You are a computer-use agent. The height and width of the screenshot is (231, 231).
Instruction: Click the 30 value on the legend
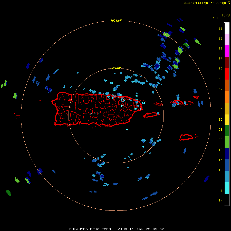(x=220, y=119)
